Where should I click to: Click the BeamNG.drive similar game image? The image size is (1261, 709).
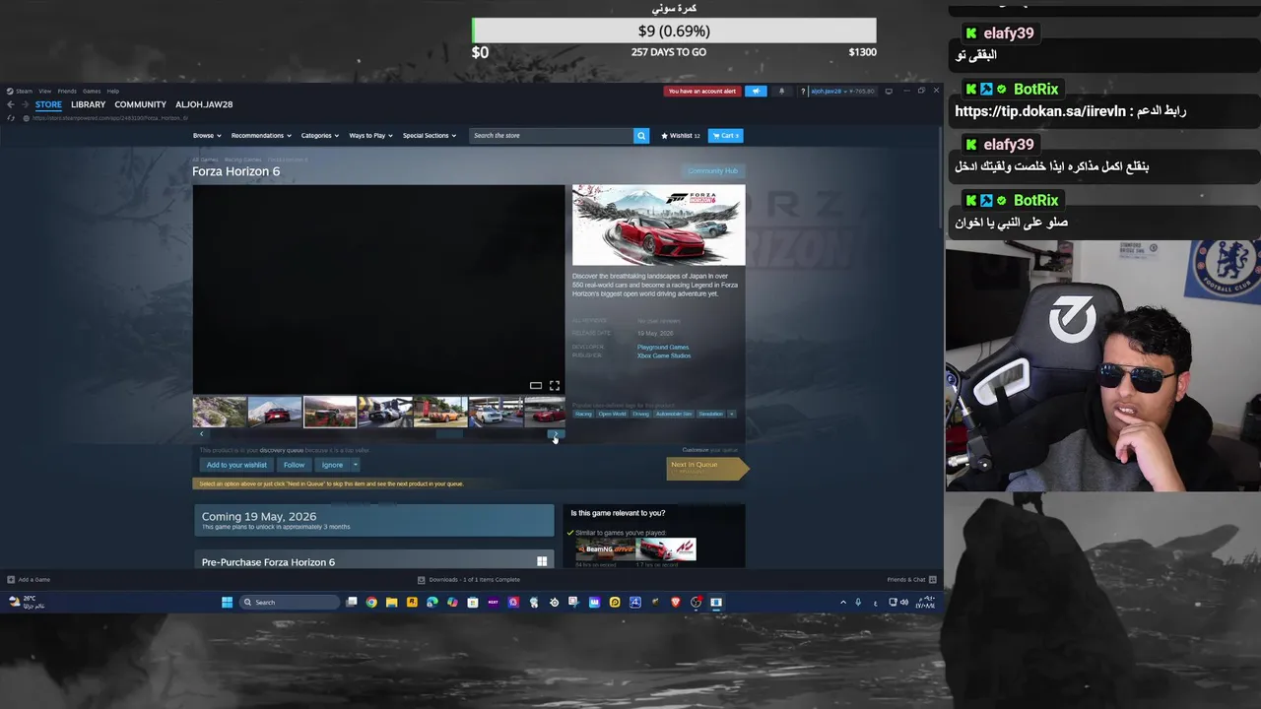604,549
